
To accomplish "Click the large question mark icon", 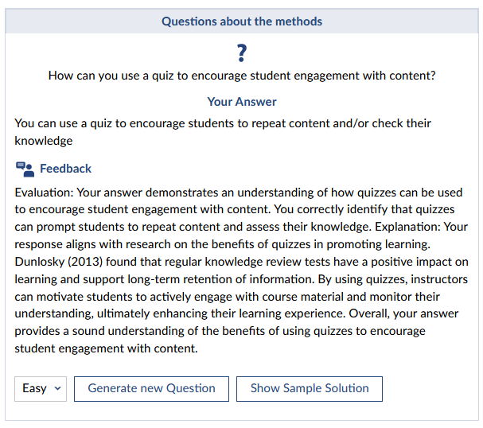I will pyautogui.click(x=242, y=53).
